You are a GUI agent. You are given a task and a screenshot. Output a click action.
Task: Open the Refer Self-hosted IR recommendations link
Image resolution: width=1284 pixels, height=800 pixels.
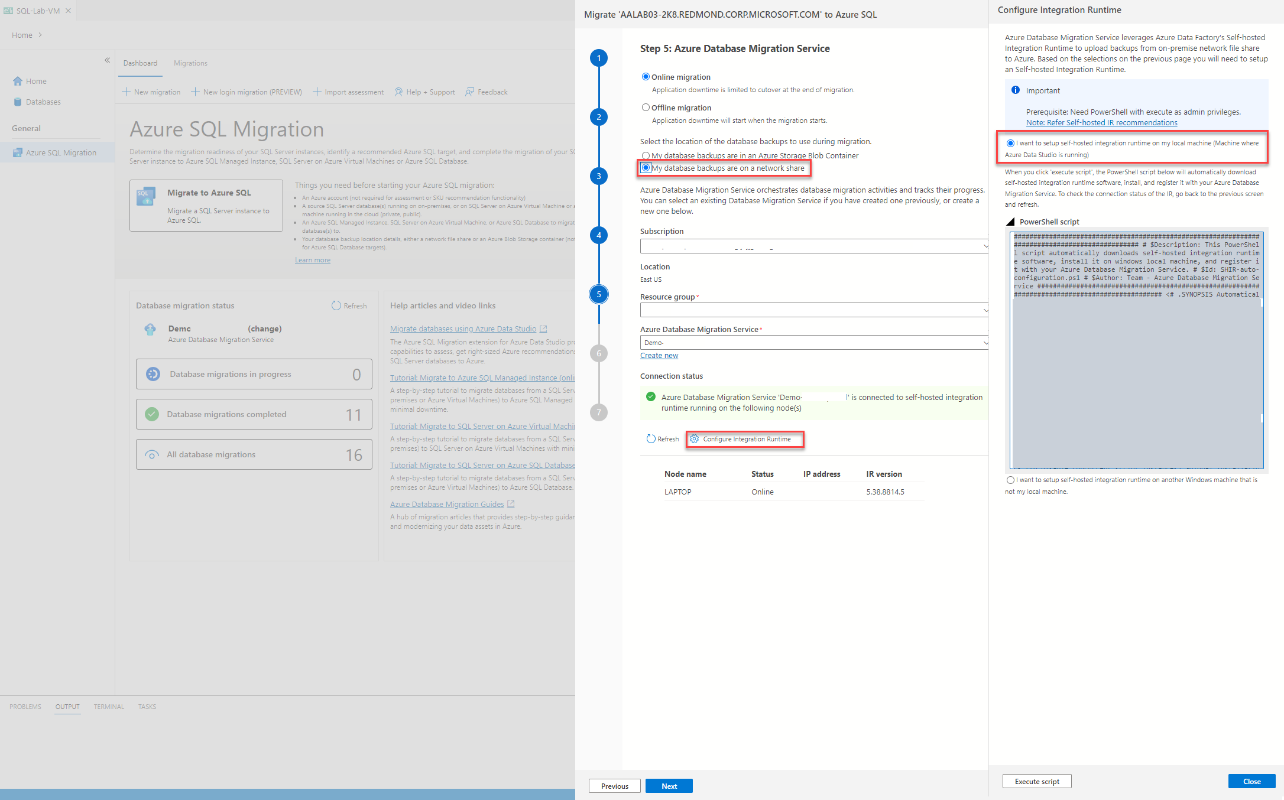point(1101,122)
